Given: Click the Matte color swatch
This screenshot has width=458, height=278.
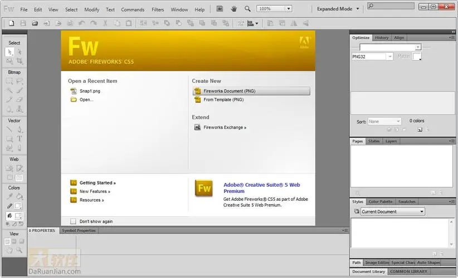Looking at the screenshot, I should [417, 57].
